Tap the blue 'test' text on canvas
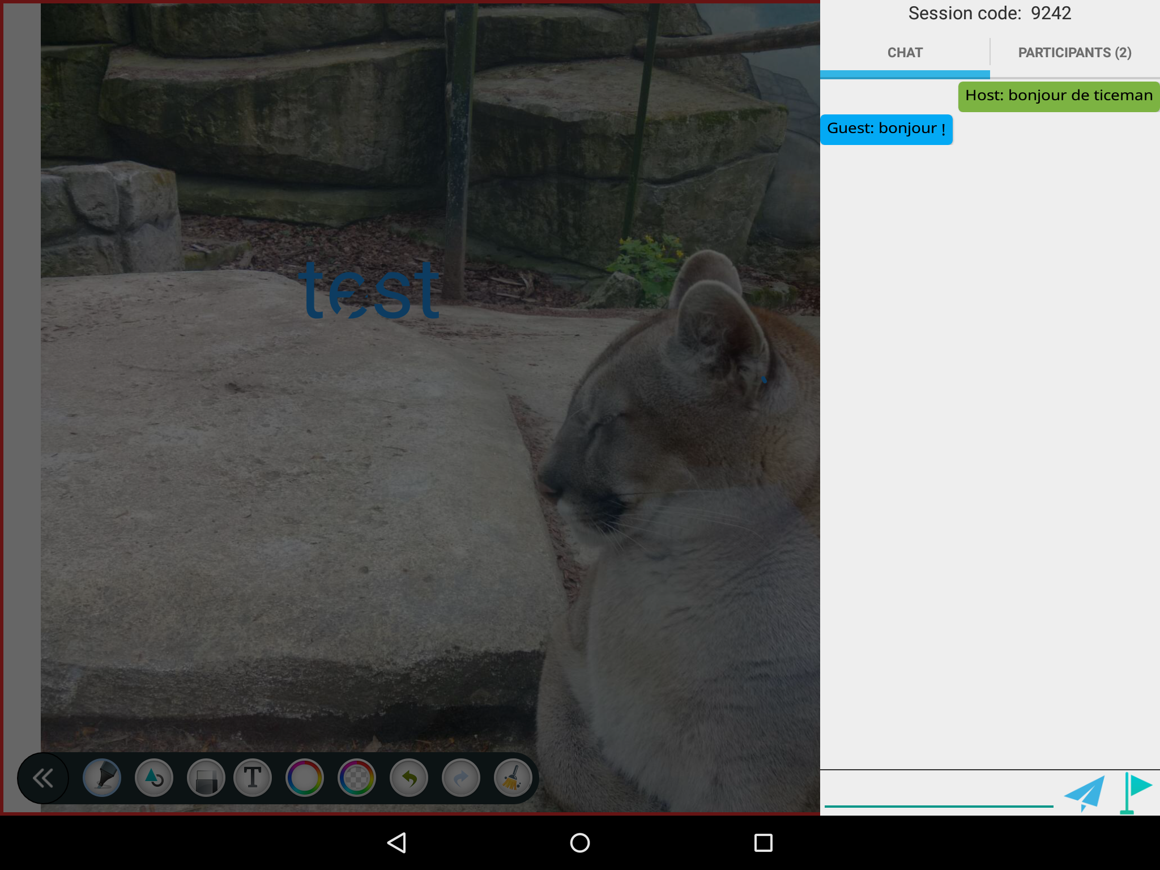 (369, 290)
